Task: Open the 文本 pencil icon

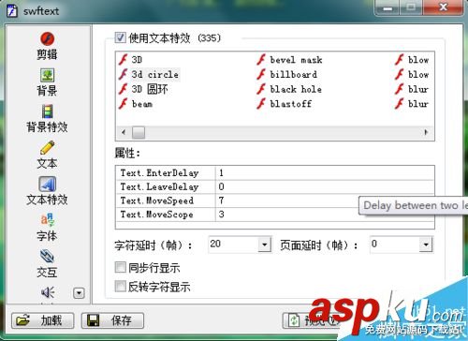Action: click(48, 148)
